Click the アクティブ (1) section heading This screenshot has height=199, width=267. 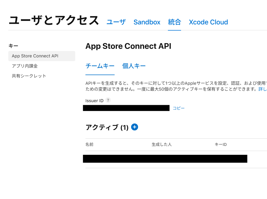click(x=107, y=127)
